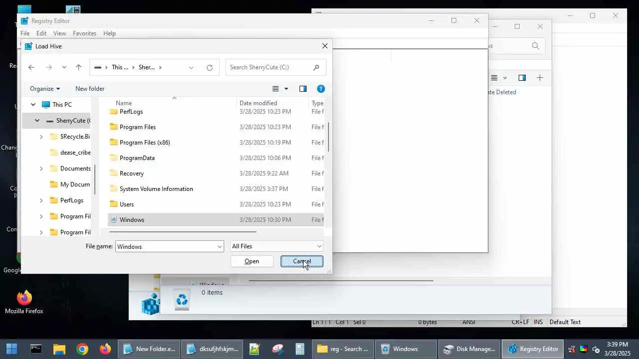Click the Open button
639x359 pixels.
[252, 261]
